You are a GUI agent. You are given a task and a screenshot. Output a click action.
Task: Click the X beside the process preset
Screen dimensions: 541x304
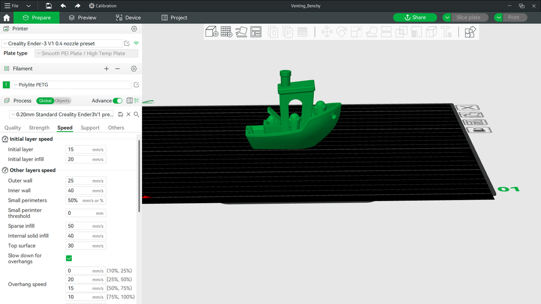point(128,115)
